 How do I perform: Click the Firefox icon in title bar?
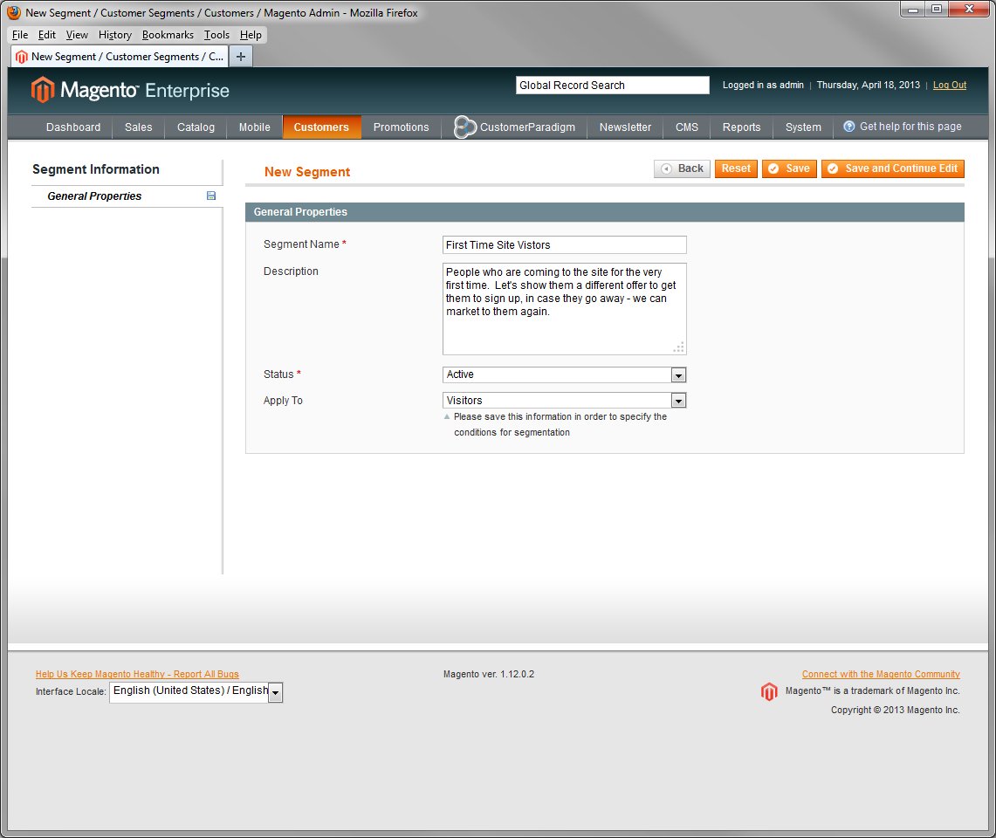pos(14,12)
